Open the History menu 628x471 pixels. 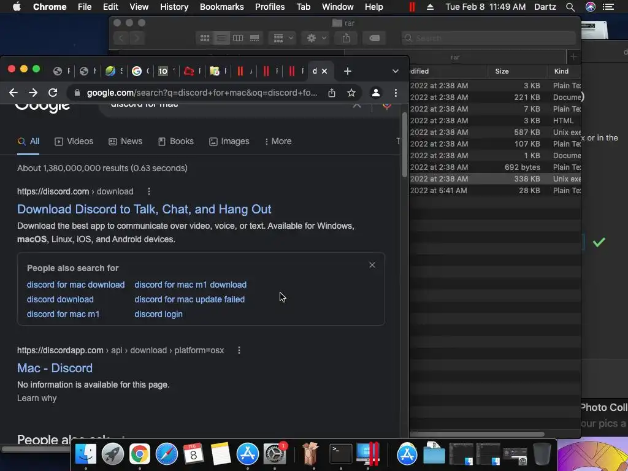coord(174,7)
